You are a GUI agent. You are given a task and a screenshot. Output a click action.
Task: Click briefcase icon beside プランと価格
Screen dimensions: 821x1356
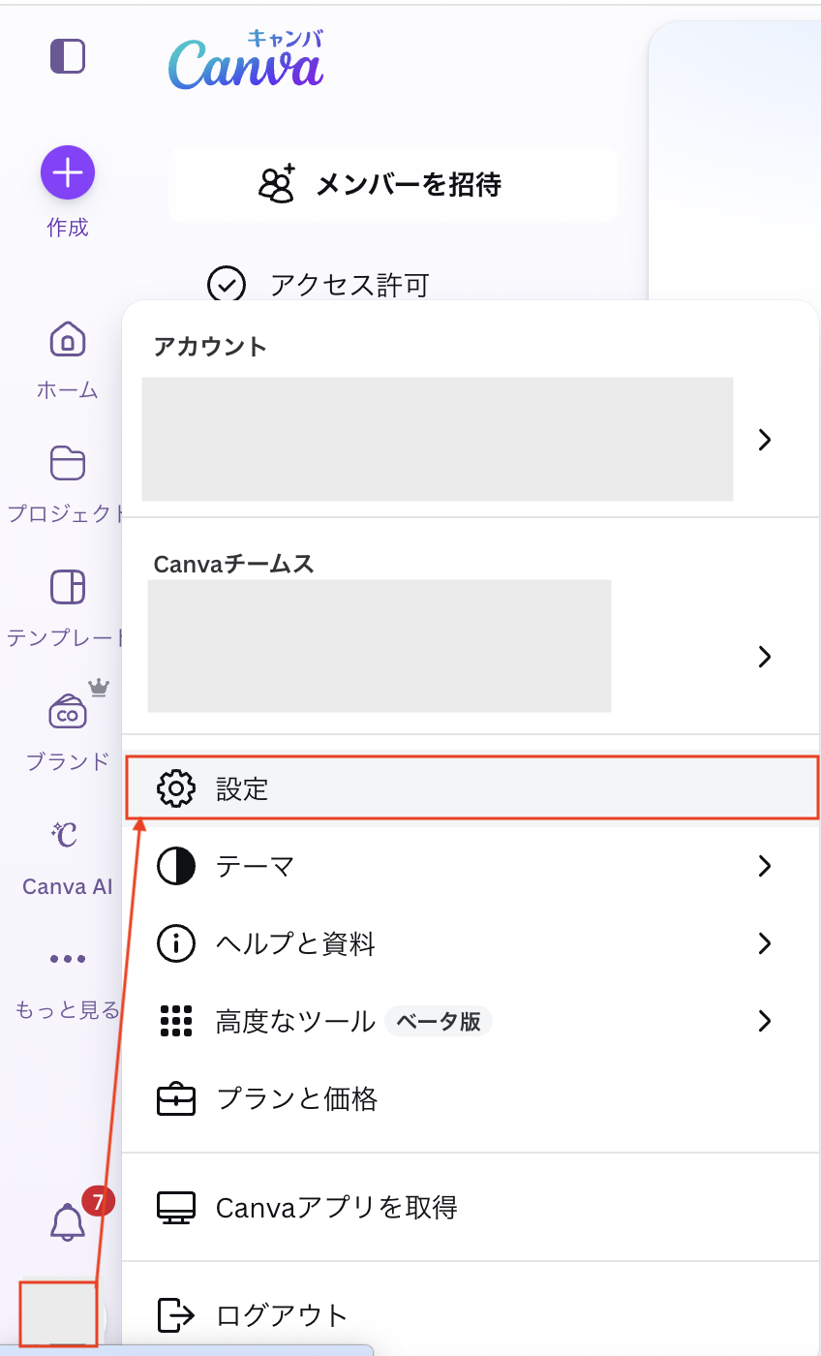tap(176, 1098)
